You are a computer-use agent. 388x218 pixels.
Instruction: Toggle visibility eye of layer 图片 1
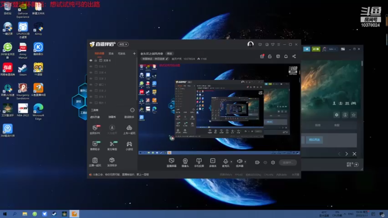click(91, 103)
